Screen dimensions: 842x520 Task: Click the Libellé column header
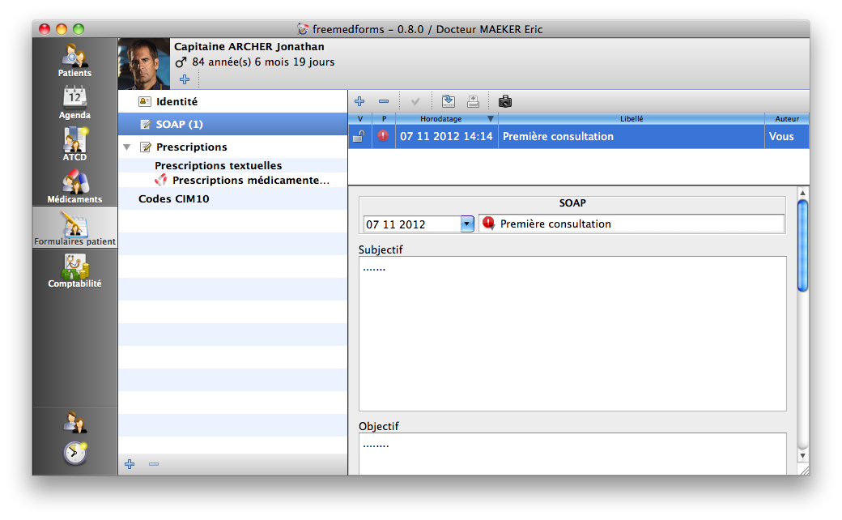click(x=631, y=119)
